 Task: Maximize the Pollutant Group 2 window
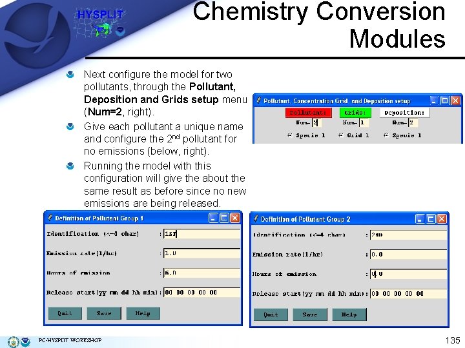tap(431, 219)
